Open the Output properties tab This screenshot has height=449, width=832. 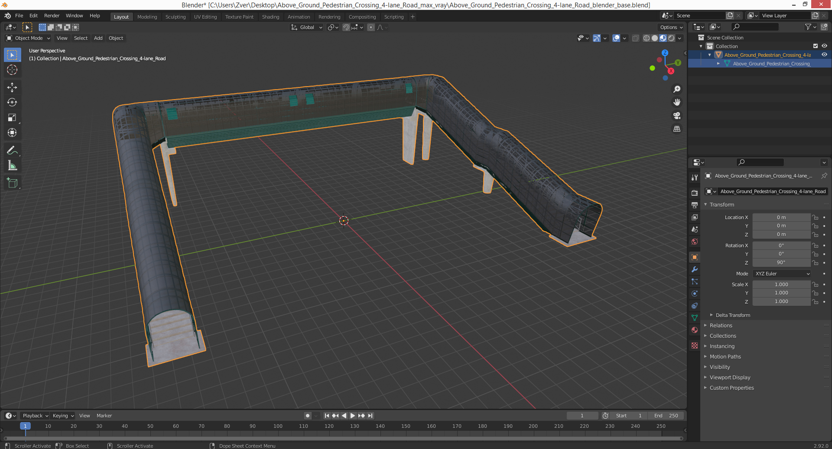click(x=695, y=205)
